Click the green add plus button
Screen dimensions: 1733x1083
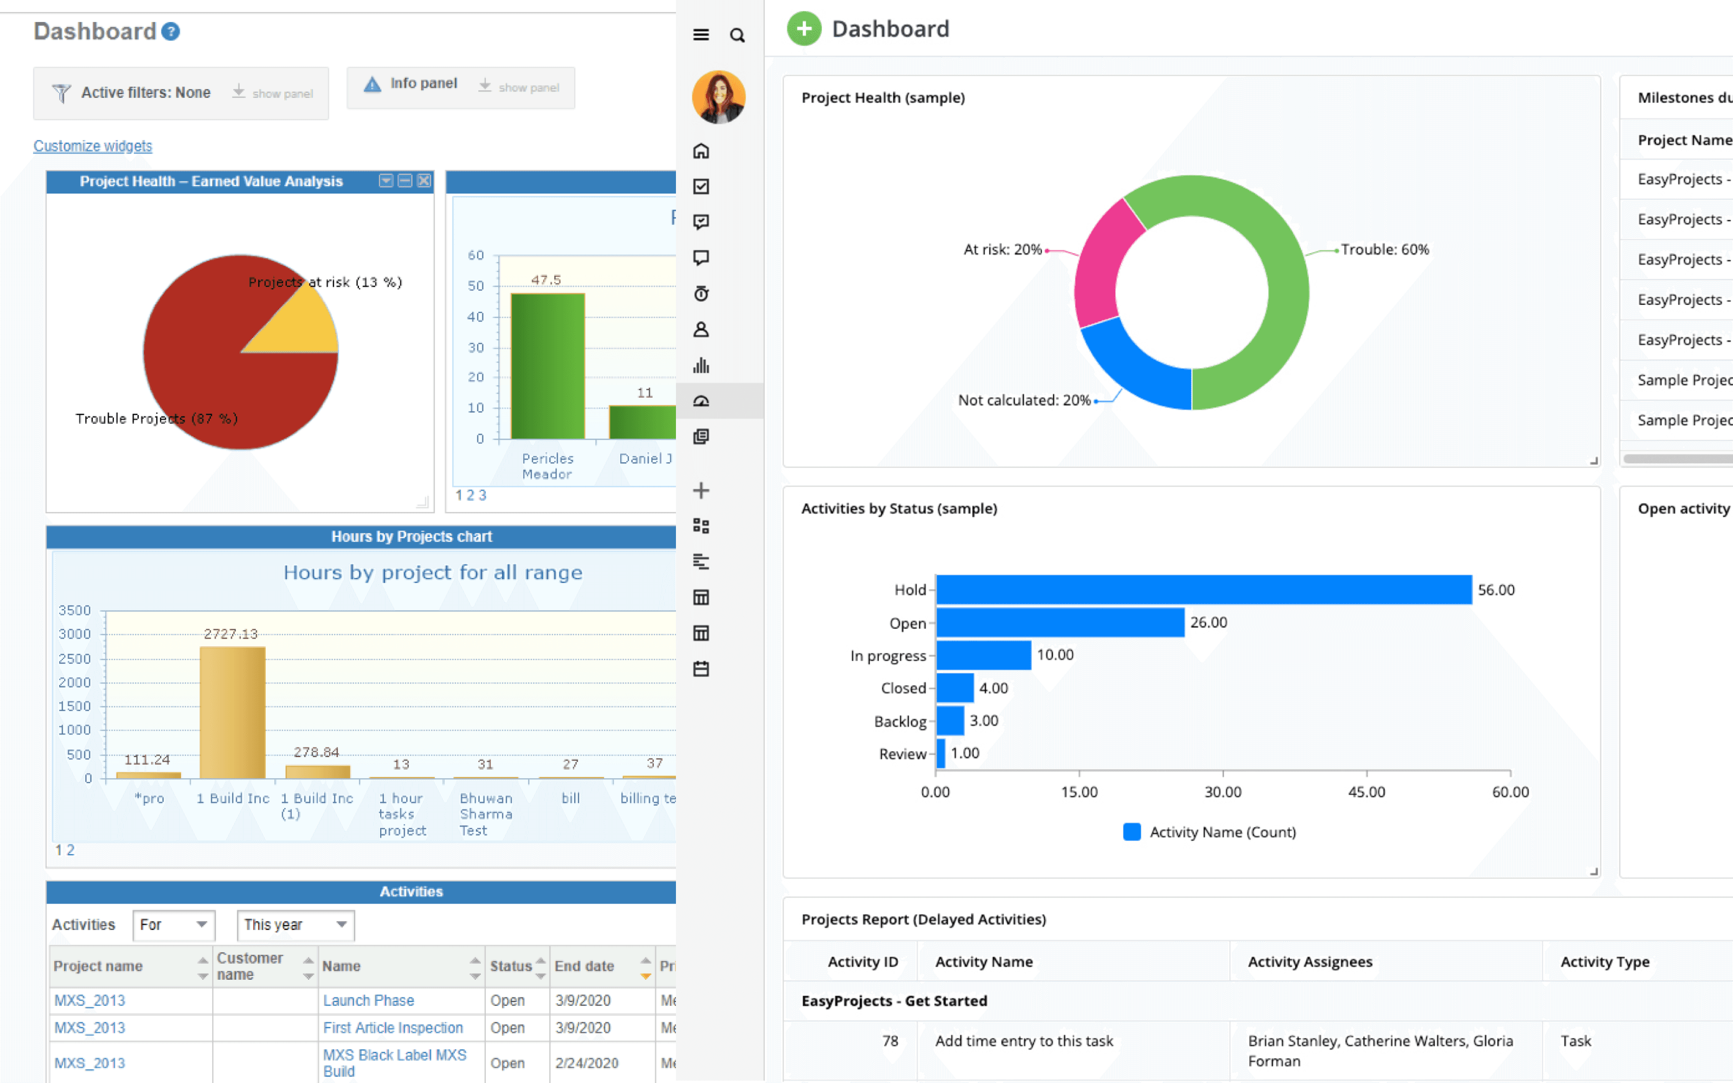pyautogui.click(x=804, y=29)
